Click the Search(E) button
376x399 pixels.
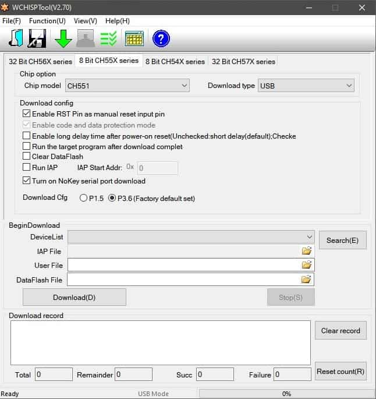pyautogui.click(x=342, y=240)
